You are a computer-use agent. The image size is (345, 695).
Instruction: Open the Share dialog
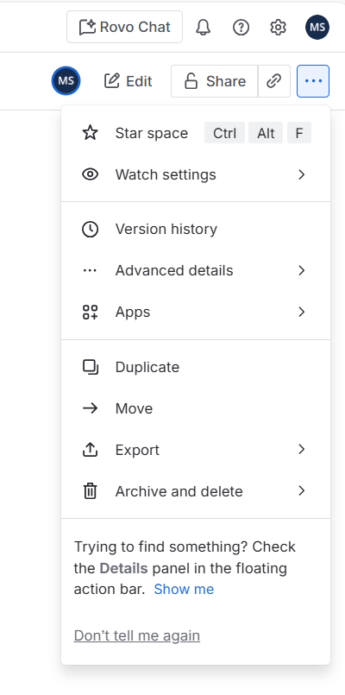[215, 81]
